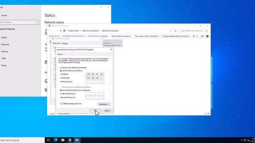The height and width of the screenshot is (143, 255).
Task: Click the network icon in system tray
Action: [x=245, y=140]
